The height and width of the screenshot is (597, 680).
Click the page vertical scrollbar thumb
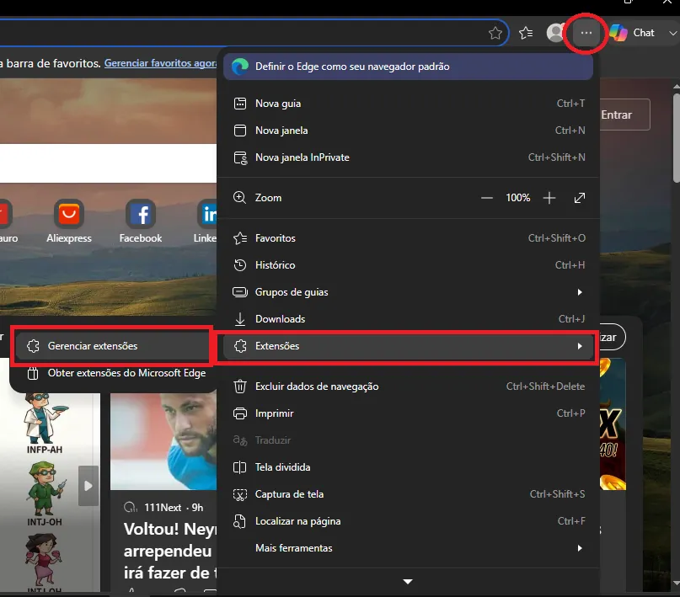(676, 138)
